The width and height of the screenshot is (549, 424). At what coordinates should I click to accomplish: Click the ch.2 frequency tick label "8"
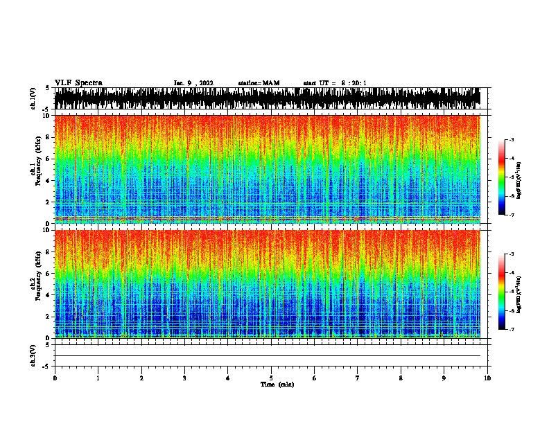[x=49, y=252]
